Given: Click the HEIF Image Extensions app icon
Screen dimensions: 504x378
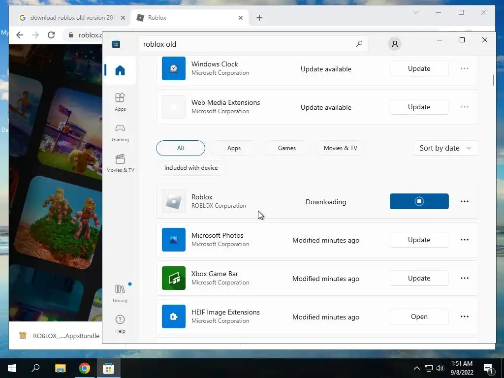Looking at the screenshot, I should 174,316.
